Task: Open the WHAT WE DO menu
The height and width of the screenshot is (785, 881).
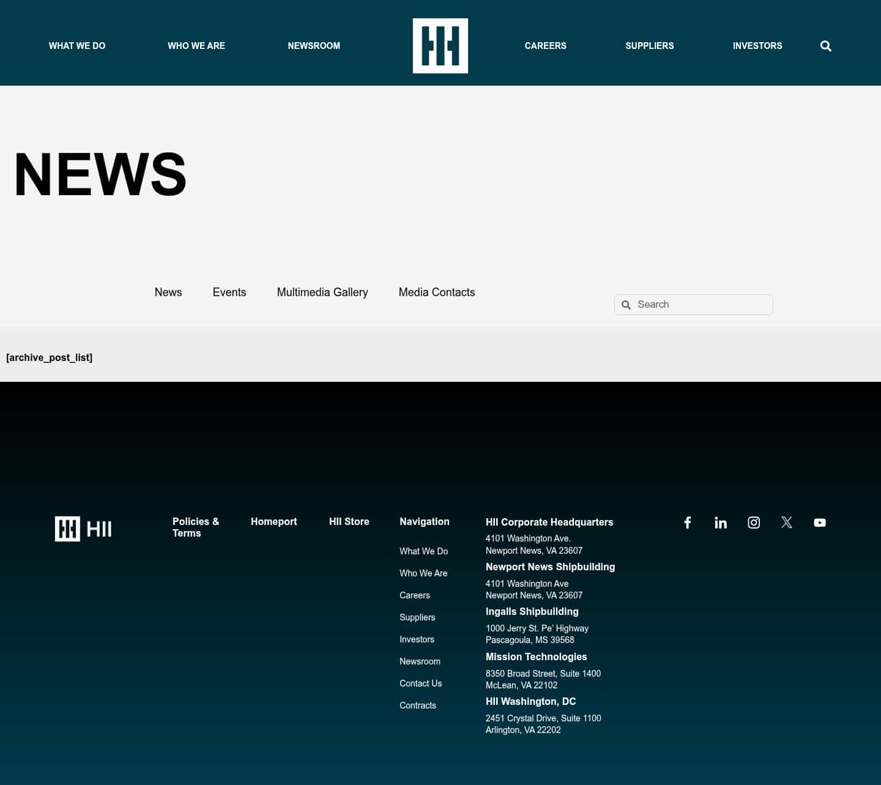Action: pos(76,45)
